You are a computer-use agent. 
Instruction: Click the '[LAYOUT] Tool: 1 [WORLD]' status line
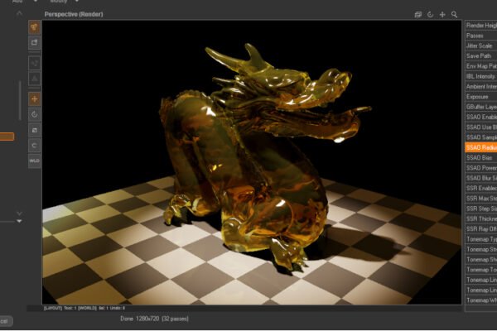pyautogui.click(x=84, y=308)
